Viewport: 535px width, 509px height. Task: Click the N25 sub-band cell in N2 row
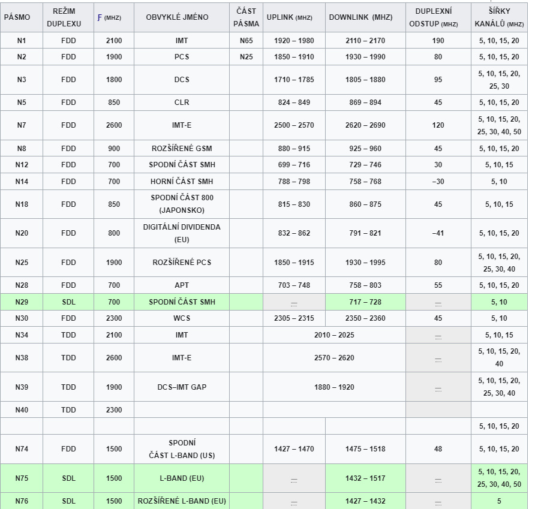point(246,57)
